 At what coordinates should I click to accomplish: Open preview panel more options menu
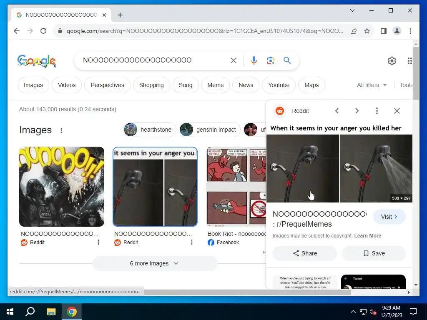tap(377, 111)
